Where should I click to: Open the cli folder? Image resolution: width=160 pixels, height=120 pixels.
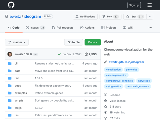coord(16,63)
